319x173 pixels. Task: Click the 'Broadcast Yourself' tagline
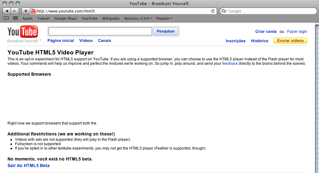click(x=24, y=41)
